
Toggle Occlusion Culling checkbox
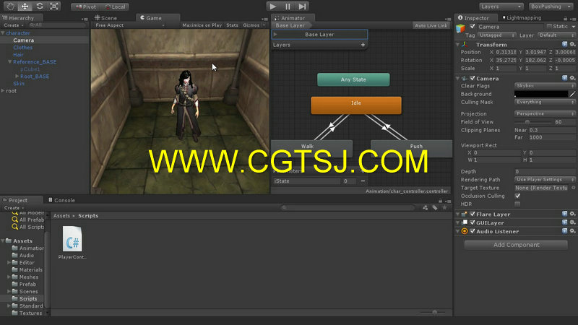point(517,196)
